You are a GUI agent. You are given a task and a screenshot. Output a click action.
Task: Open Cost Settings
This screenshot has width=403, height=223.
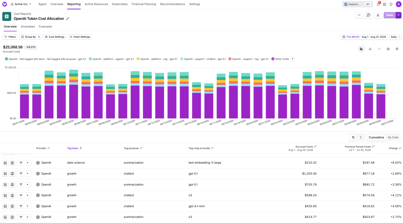point(54,37)
